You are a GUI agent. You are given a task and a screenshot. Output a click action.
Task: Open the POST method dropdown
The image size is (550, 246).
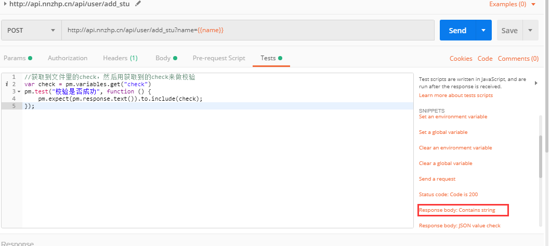click(31, 31)
